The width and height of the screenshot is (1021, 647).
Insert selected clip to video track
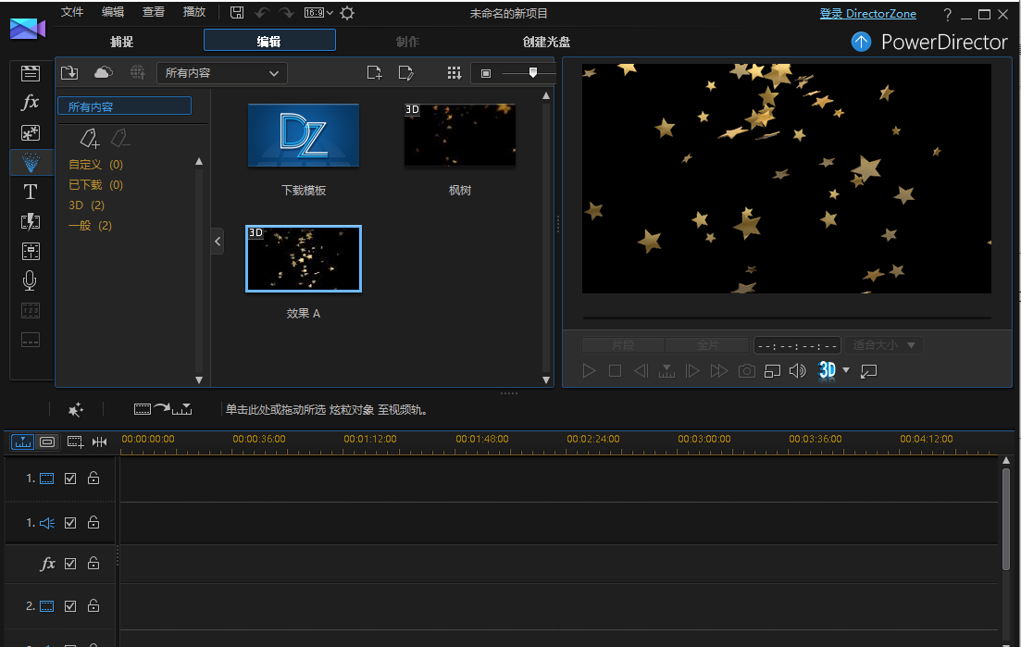tap(163, 409)
